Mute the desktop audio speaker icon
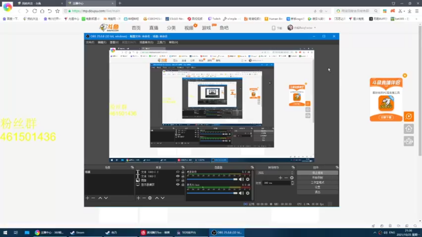 [242, 179]
